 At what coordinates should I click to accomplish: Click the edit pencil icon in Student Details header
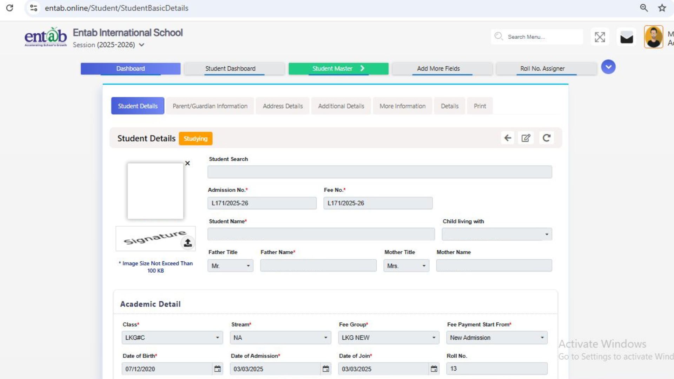click(526, 138)
